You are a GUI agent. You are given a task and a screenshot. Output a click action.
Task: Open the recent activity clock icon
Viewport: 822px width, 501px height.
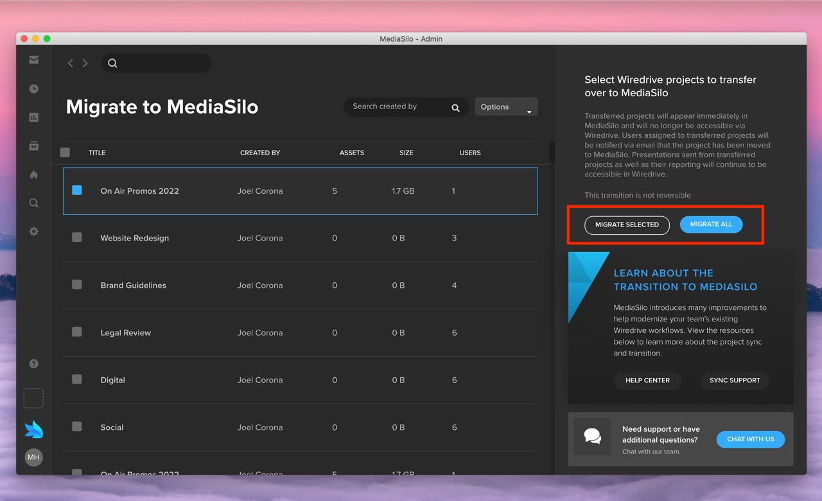click(34, 89)
